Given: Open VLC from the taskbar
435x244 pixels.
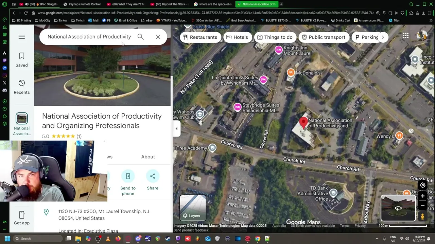Looking at the screenshot, I should pyautogui.click(x=108, y=239).
